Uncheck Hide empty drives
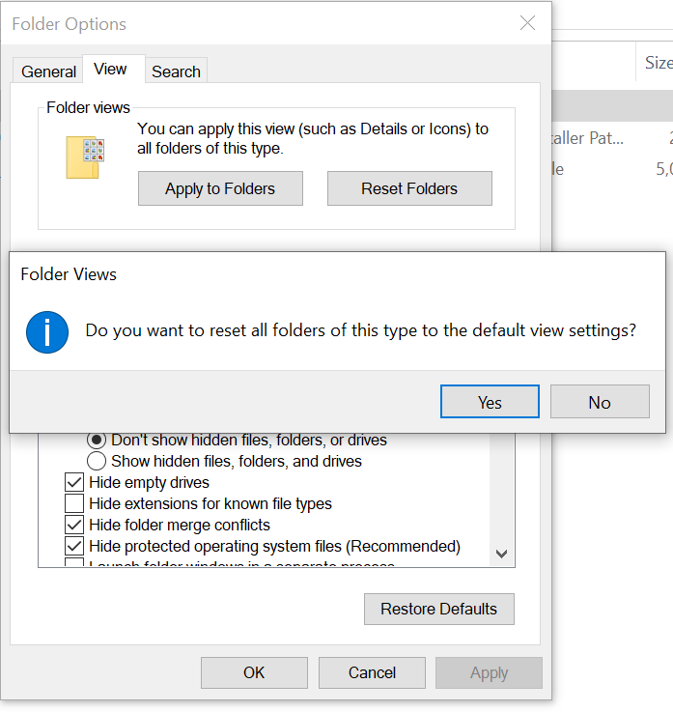This screenshot has width=673, height=712. coord(74,482)
